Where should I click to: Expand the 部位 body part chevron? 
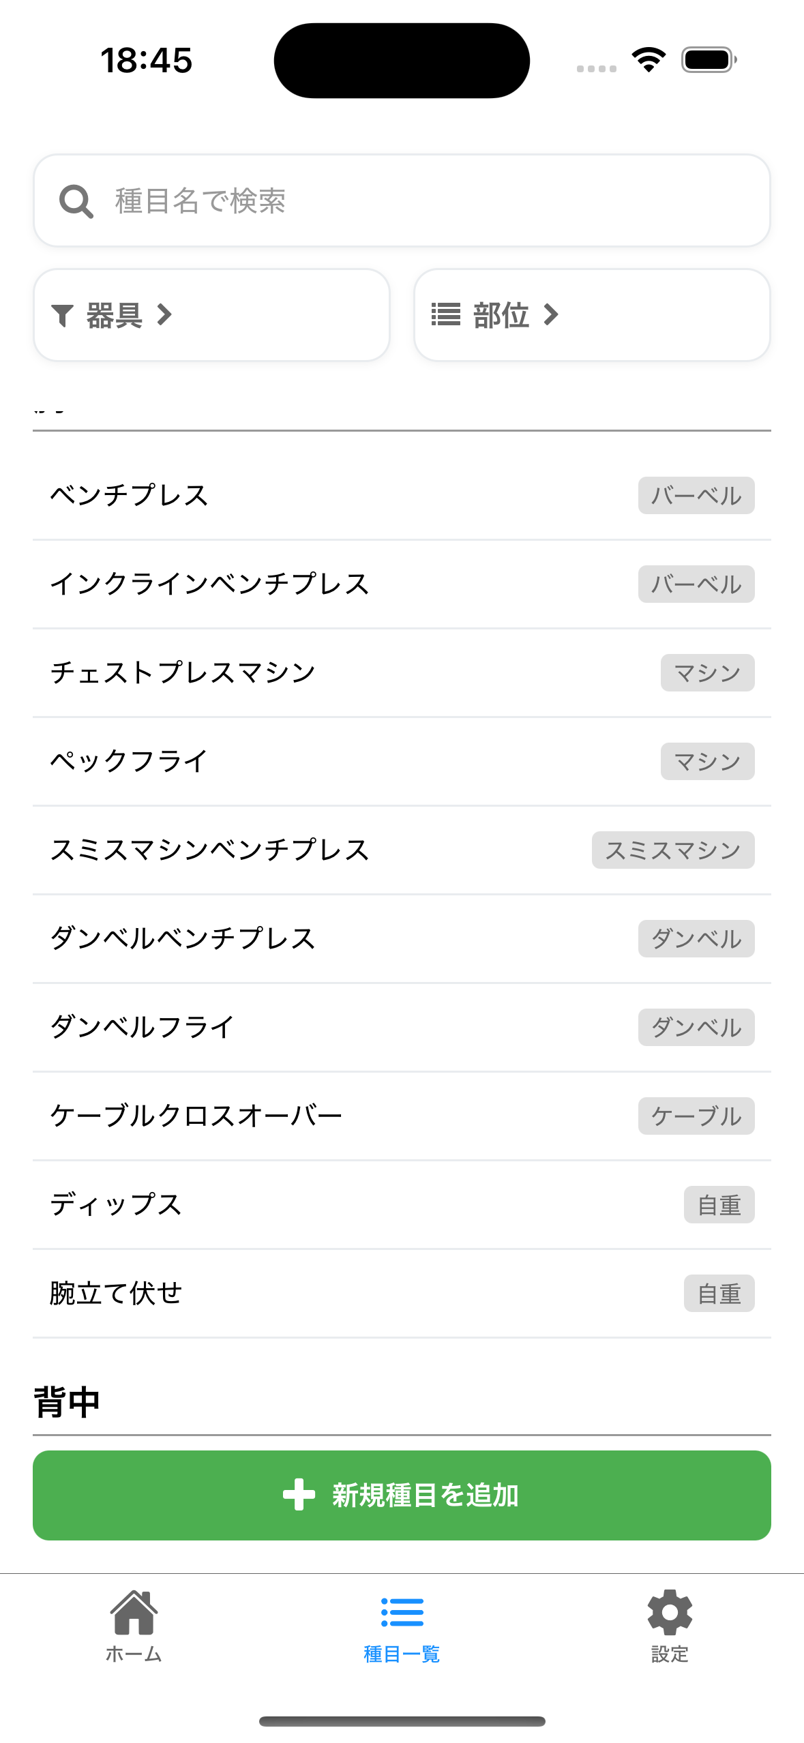[551, 314]
